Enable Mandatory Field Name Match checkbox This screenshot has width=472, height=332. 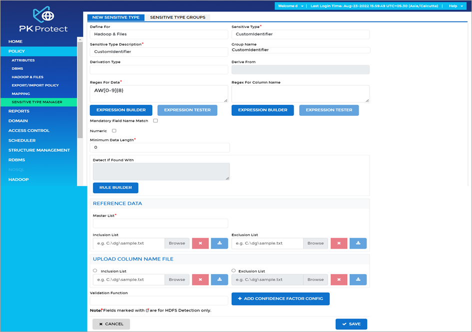[156, 121]
